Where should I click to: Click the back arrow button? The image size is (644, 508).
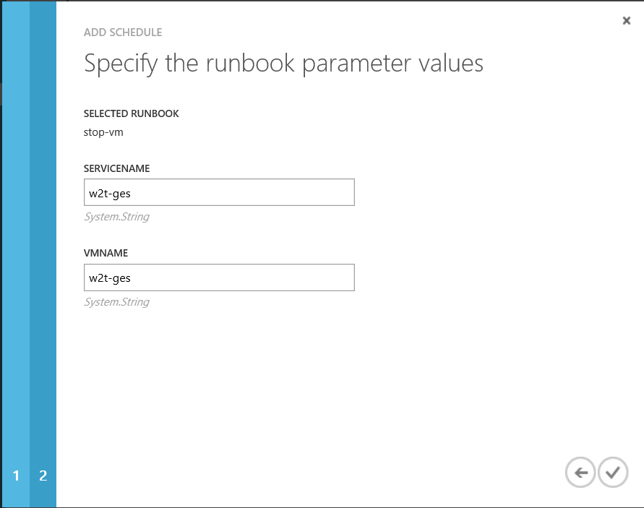click(x=580, y=473)
